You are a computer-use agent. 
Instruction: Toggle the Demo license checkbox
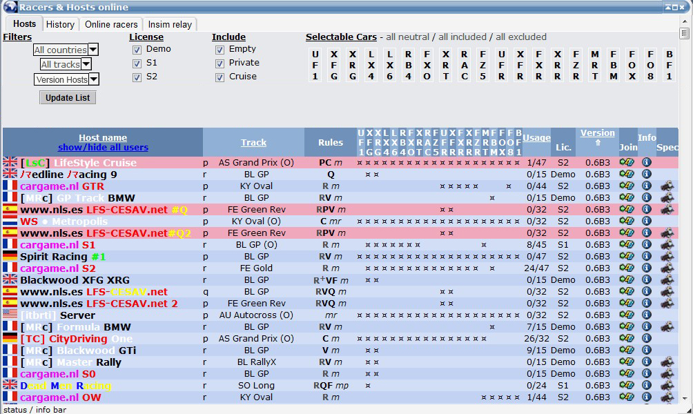[137, 50]
